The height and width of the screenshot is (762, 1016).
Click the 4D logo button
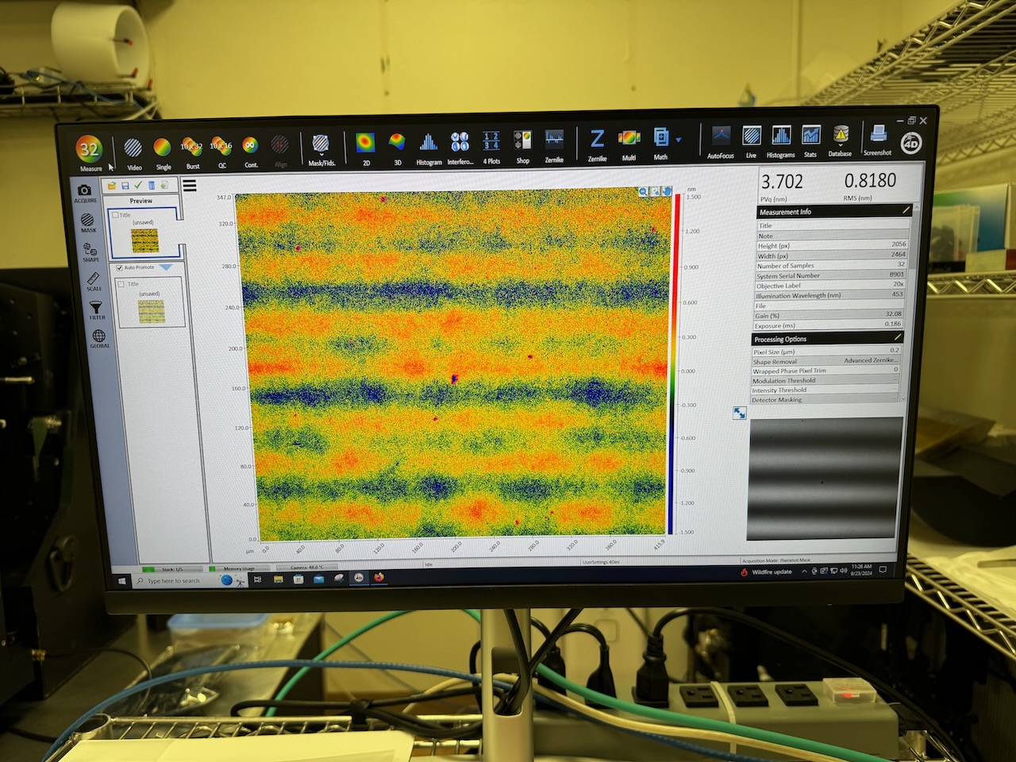tap(910, 144)
